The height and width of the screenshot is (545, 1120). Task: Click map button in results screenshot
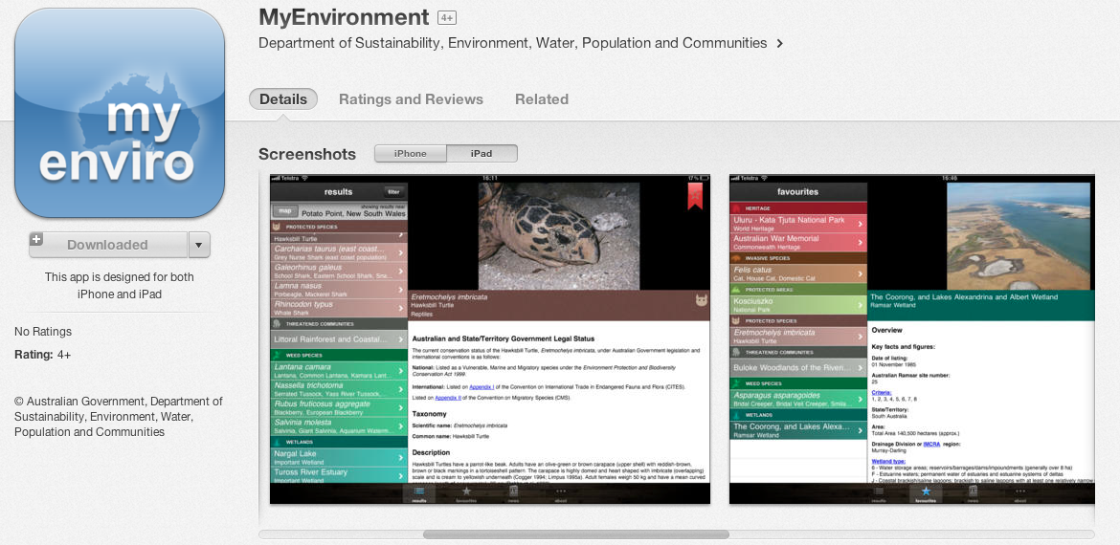(285, 210)
